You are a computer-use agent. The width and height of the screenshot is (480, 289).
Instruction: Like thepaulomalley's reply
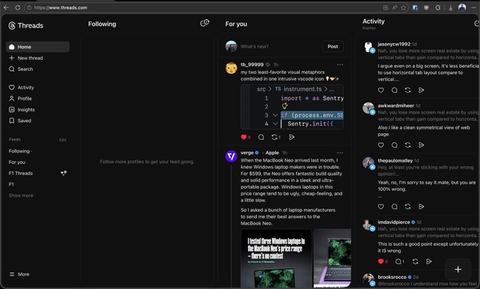381,207
